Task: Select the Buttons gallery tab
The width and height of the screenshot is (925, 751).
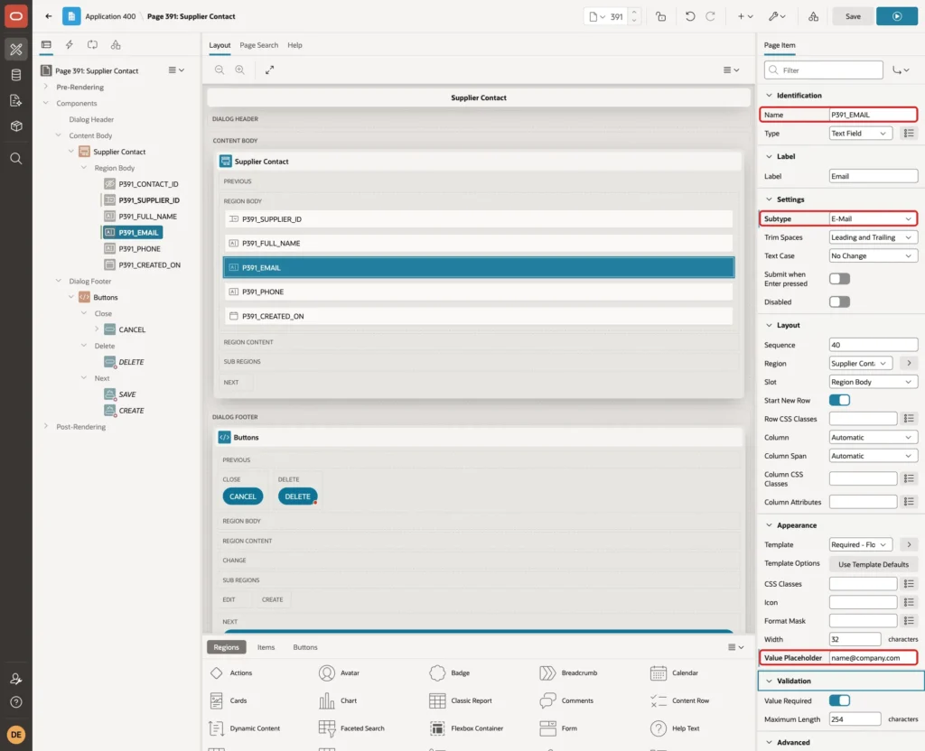Action: pyautogui.click(x=305, y=647)
